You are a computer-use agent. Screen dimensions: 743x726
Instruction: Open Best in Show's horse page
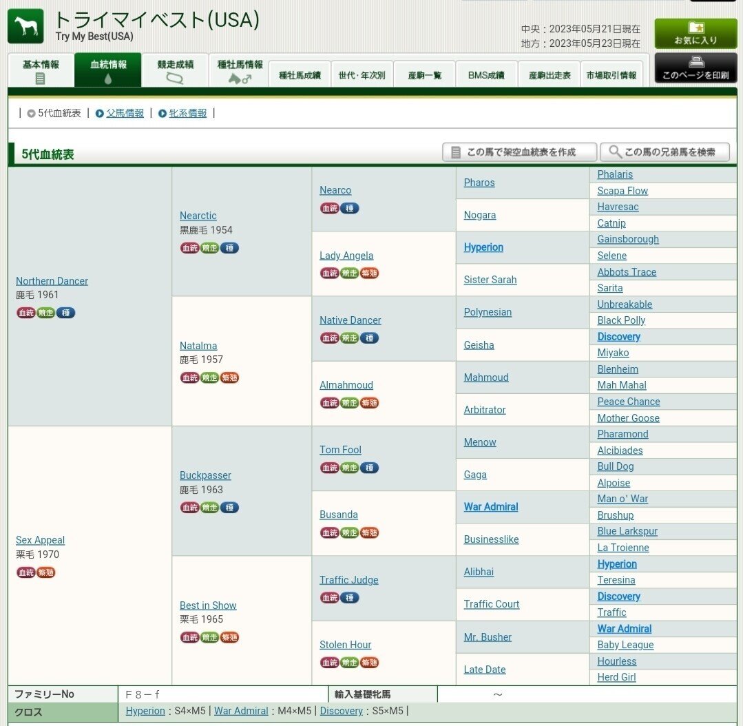[208, 605]
